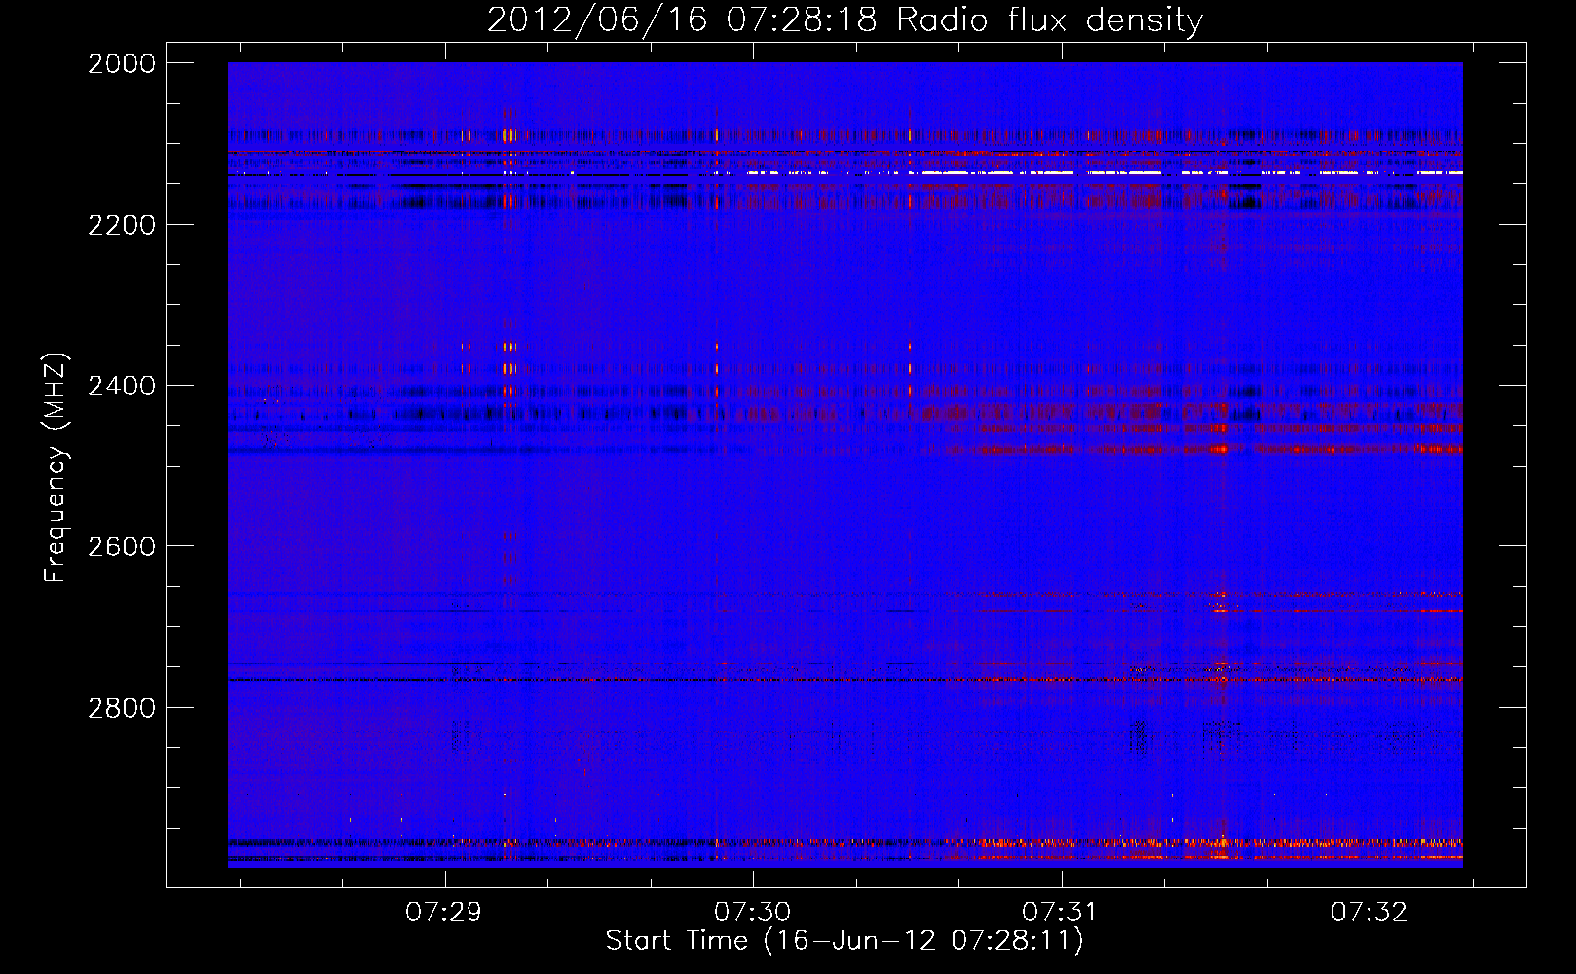Click the '2600' frequency axis label

click(x=122, y=546)
